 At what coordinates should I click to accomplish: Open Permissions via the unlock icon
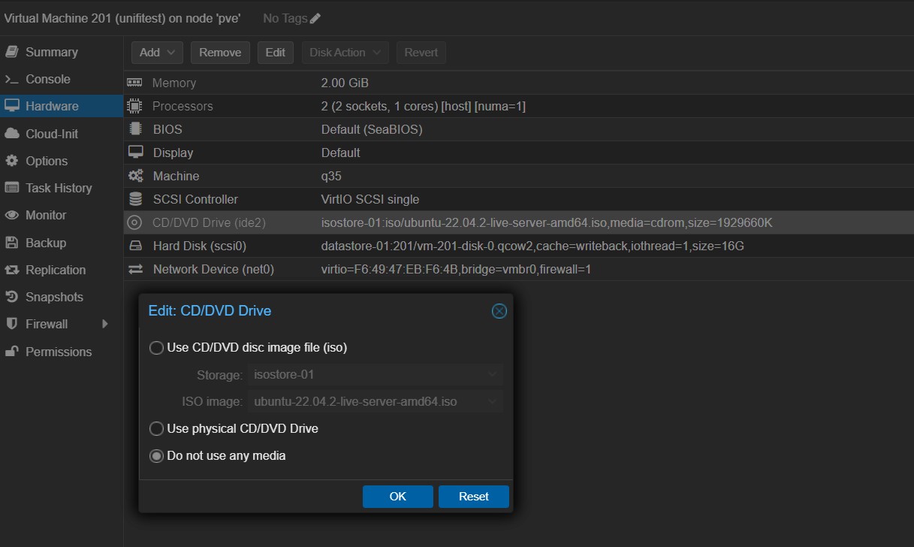(x=12, y=352)
